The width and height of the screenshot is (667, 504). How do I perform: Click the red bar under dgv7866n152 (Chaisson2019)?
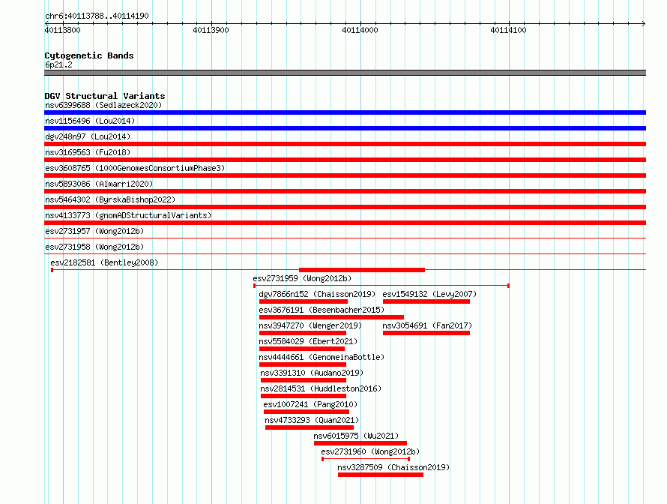304,301
